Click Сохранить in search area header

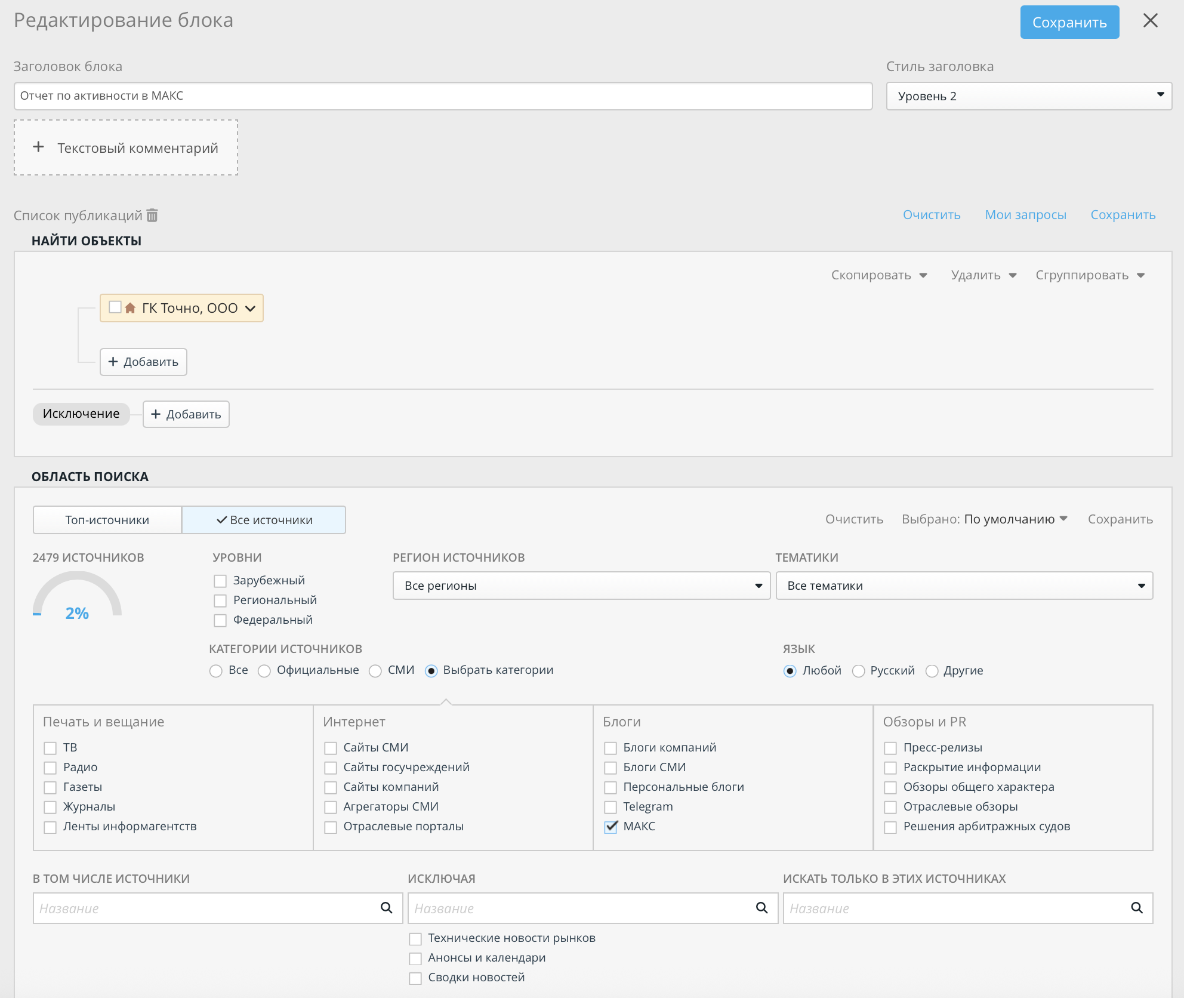click(1120, 519)
